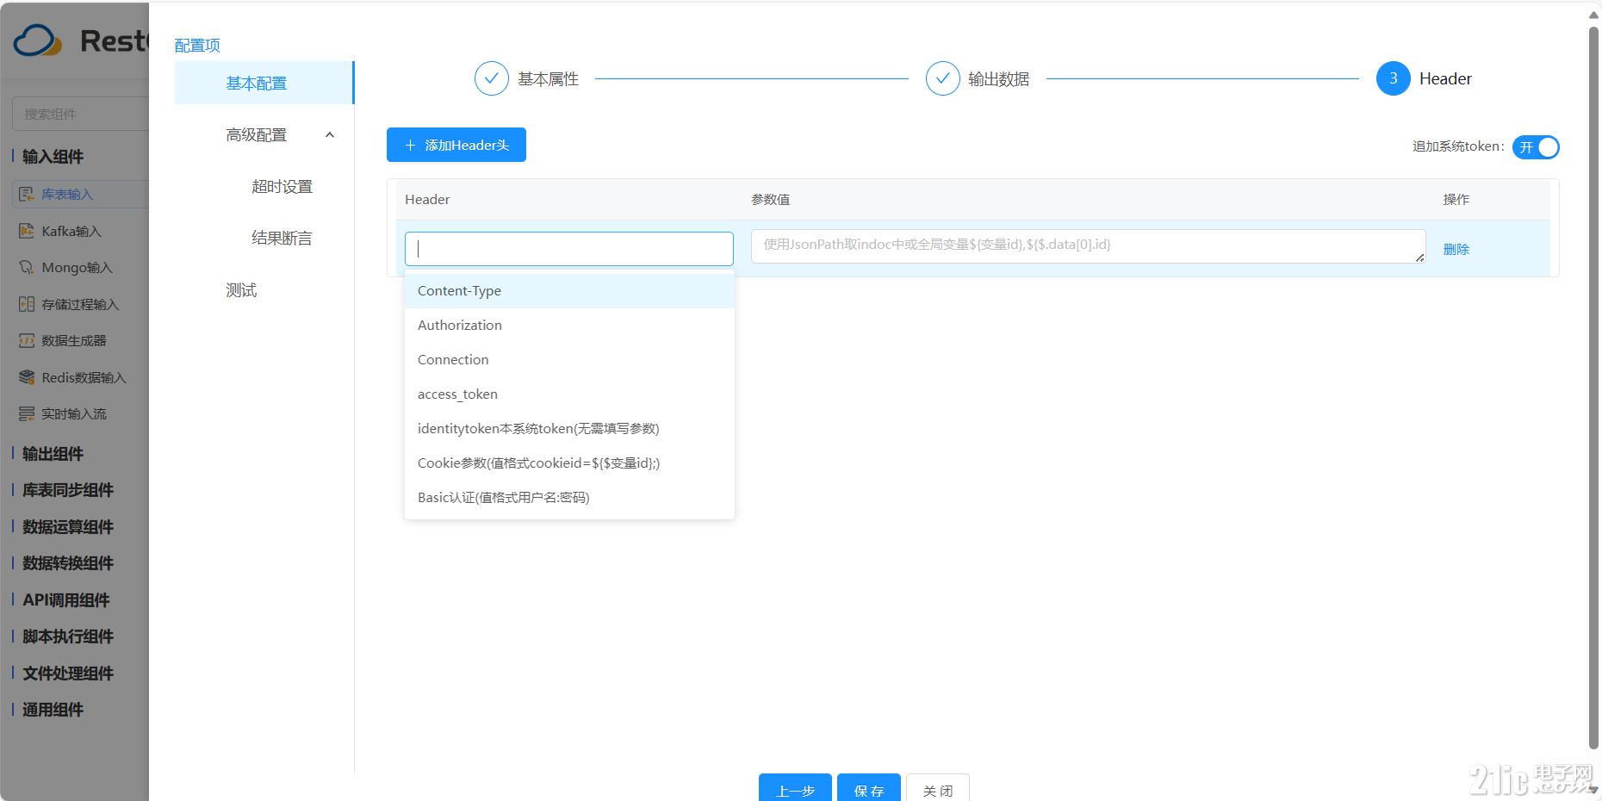Image resolution: width=1602 pixels, height=801 pixels.
Task: Click the 参数值 column title
Action: (x=771, y=200)
